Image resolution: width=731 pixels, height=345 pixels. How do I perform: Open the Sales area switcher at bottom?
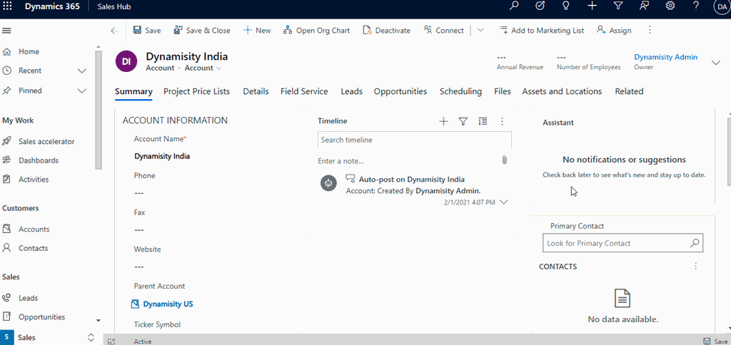49,337
